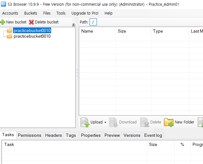Screen dimensions: 203x164
Task: Click the unselected practicebucket0010 folder icon
Action: [x=10, y=36]
